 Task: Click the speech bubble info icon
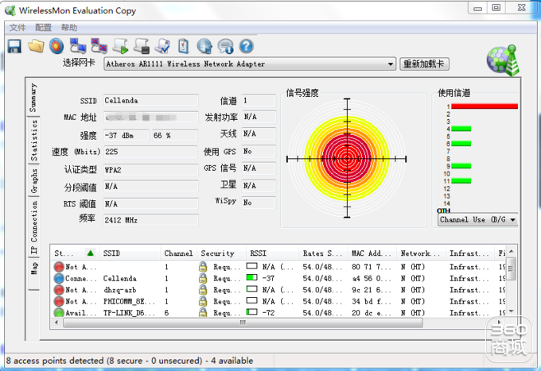[225, 46]
